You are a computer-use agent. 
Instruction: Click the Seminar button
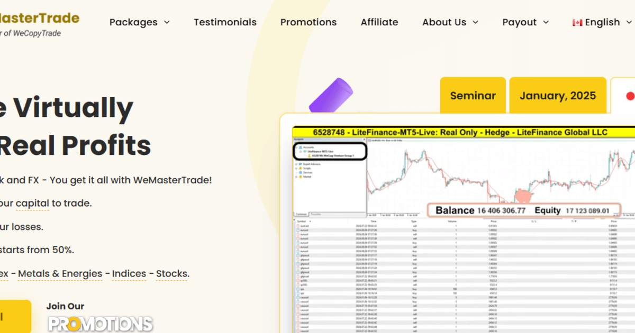473,95
